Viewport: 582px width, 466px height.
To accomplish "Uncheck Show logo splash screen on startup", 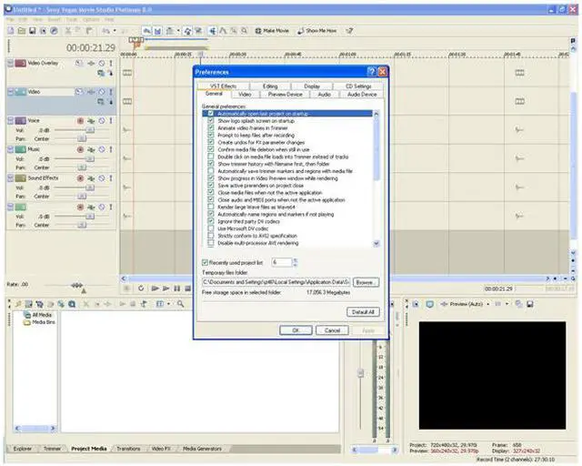I will [211, 120].
